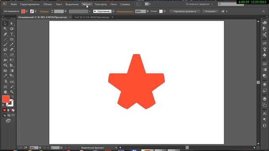269x151 pixels.
Task: Click the orange Fill color box in toolbox
Action: pyautogui.click(x=5, y=99)
